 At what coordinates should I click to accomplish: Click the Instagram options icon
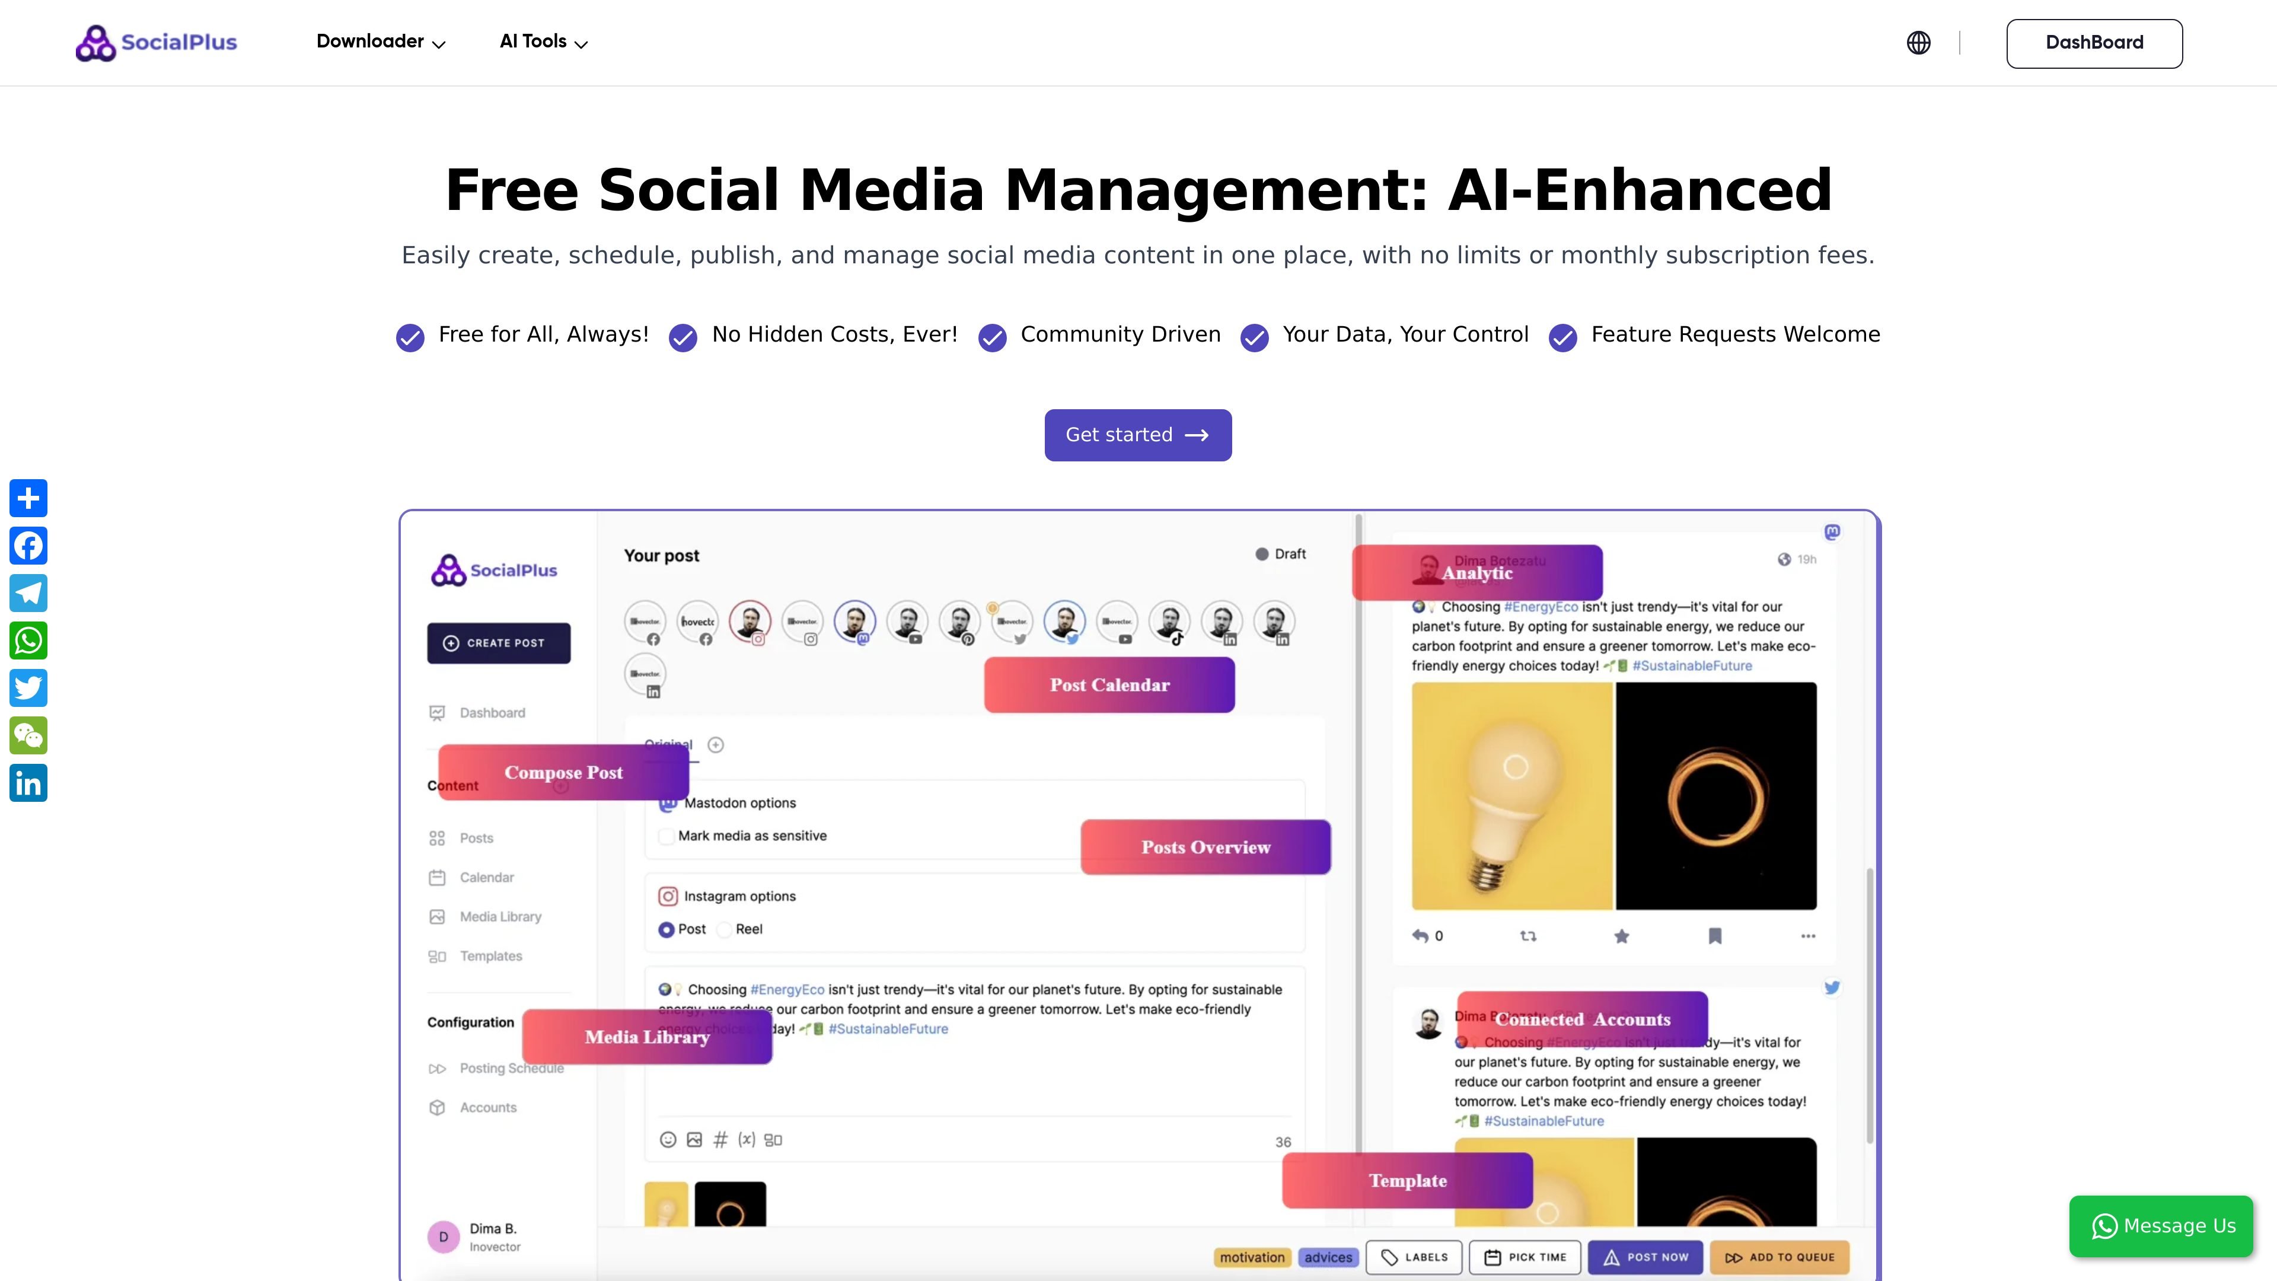668,897
